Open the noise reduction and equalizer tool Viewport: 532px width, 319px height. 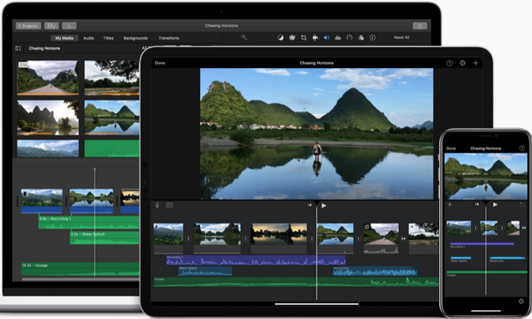pyautogui.click(x=338, y=38)
